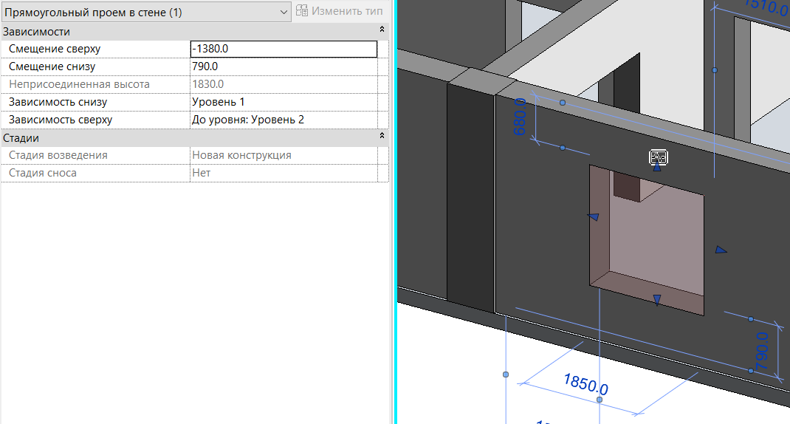
Task: Click the left shape handle arrow of the opening
Action: coord(593,216)
